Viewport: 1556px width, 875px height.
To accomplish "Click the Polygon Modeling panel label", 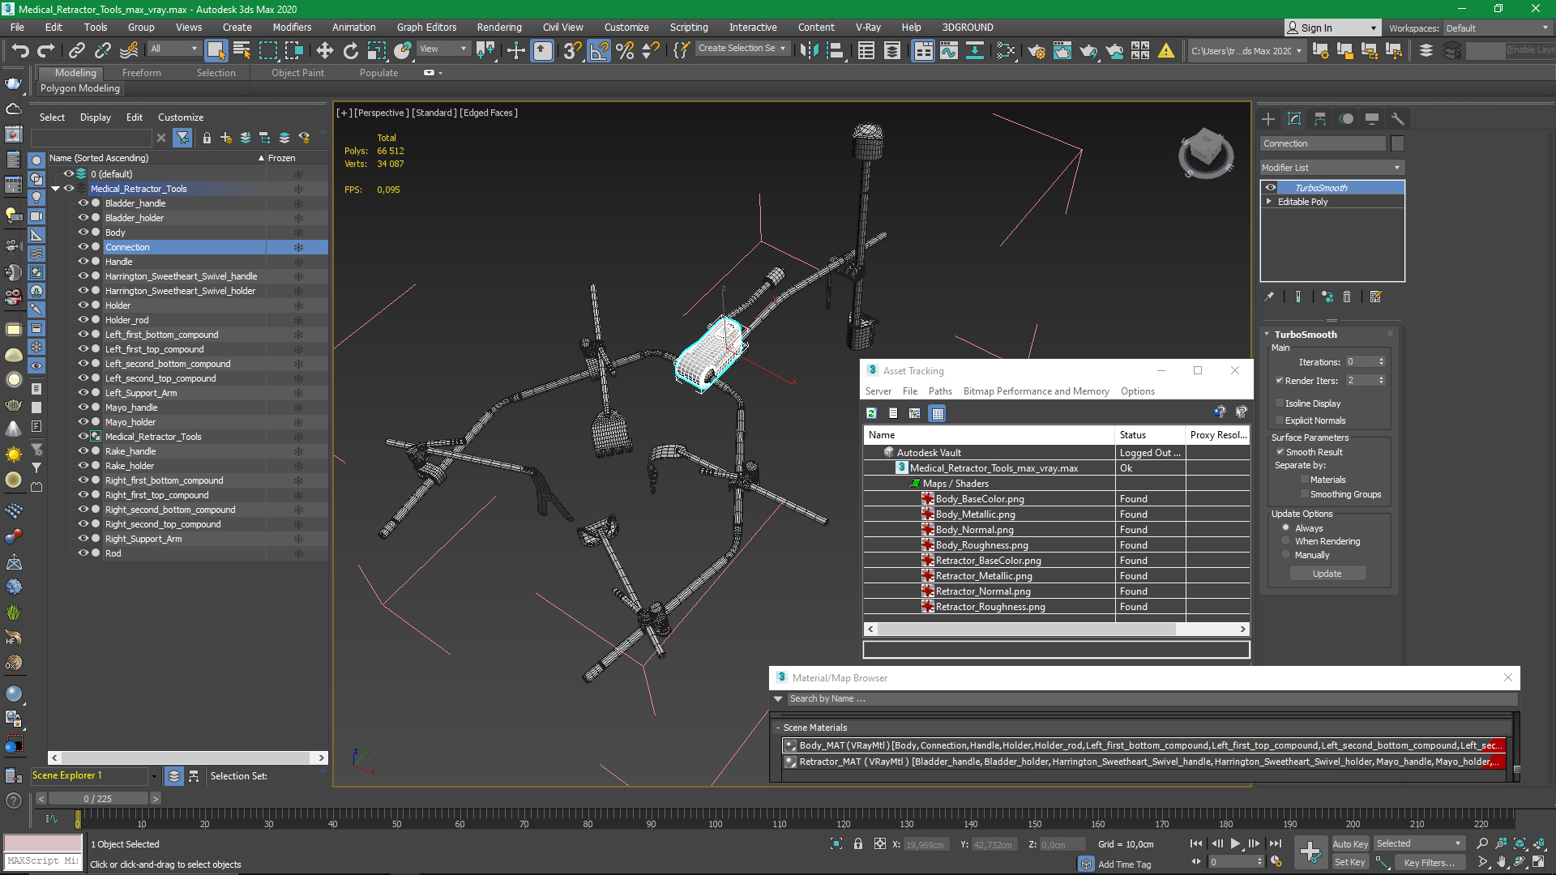I will click(80, 89).
